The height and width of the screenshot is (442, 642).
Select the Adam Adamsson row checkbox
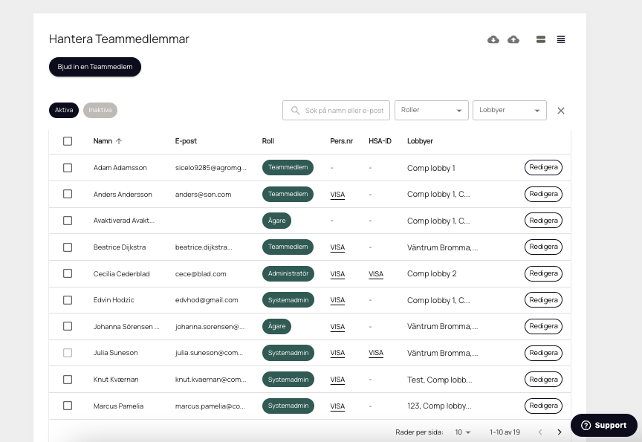click(x=68, y=168)
